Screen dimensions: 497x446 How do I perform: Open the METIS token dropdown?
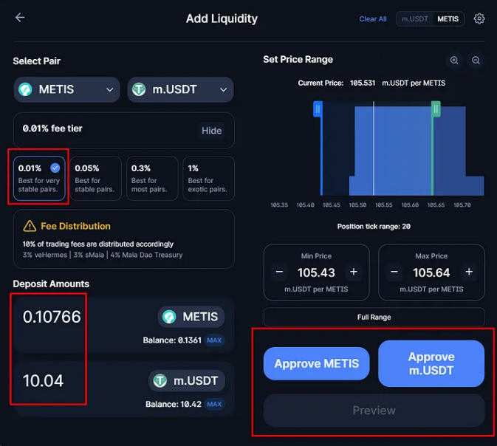[66, 89]
